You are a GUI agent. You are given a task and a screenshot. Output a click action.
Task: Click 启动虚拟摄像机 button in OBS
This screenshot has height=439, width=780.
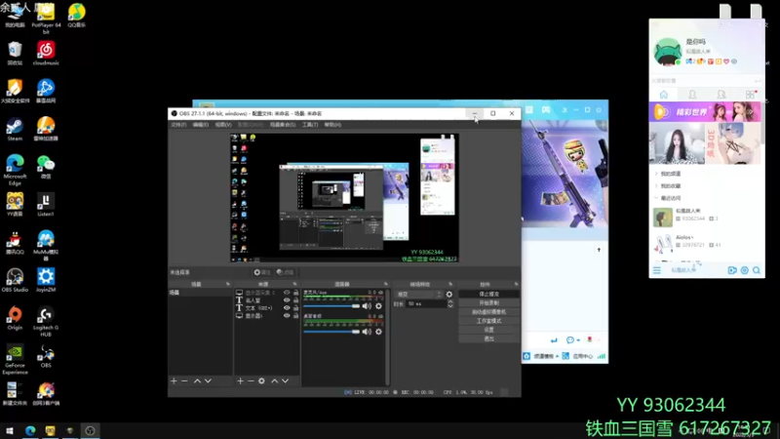coord(489,312)
